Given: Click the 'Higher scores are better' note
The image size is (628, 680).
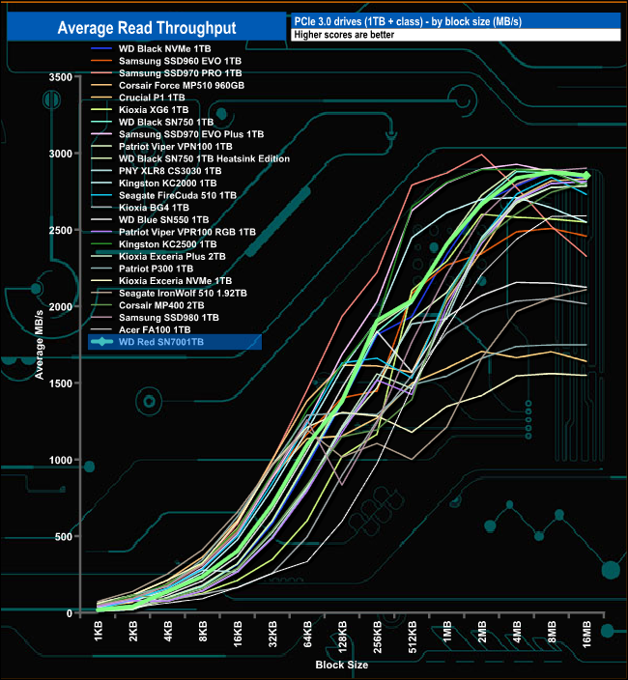Looking at the screenshot, I should click(x=344, y=35).
